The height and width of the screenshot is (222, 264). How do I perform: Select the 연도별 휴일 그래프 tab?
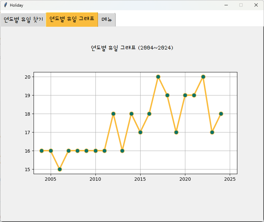[72, 19]
